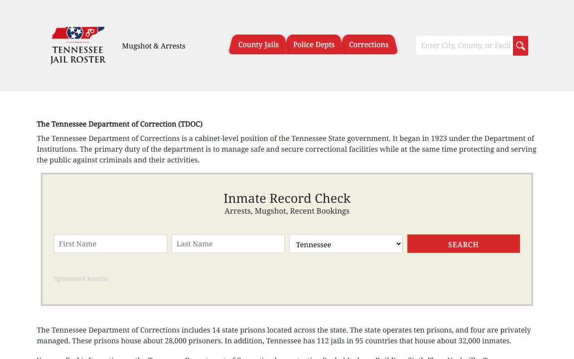Image resolution: width=574 pixels, height=359 pixels.
Task: Focus the city, county, or facility search box
Action: point(465,46)
